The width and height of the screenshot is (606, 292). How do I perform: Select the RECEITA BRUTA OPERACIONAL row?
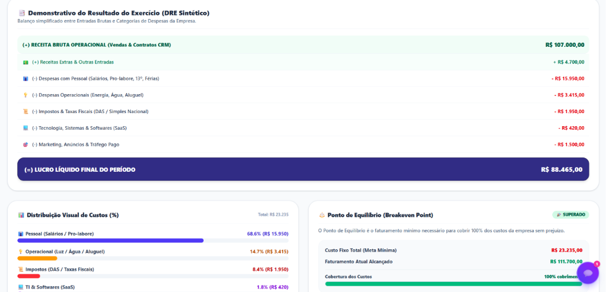pyautogui.click(x=303, y=45)
